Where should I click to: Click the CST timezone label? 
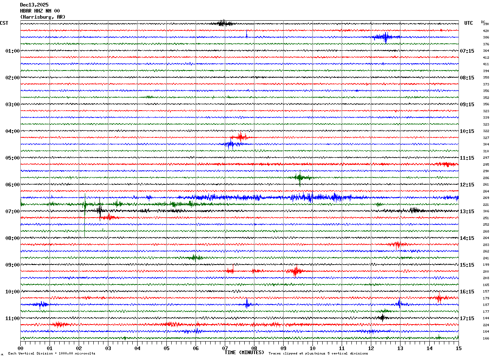4,23
